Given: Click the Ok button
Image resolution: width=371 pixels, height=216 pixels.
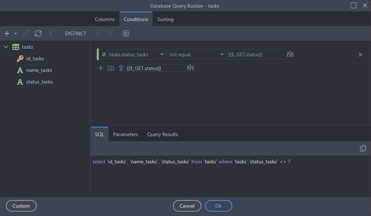Looking at the screenshot, I should coord(218,206).
